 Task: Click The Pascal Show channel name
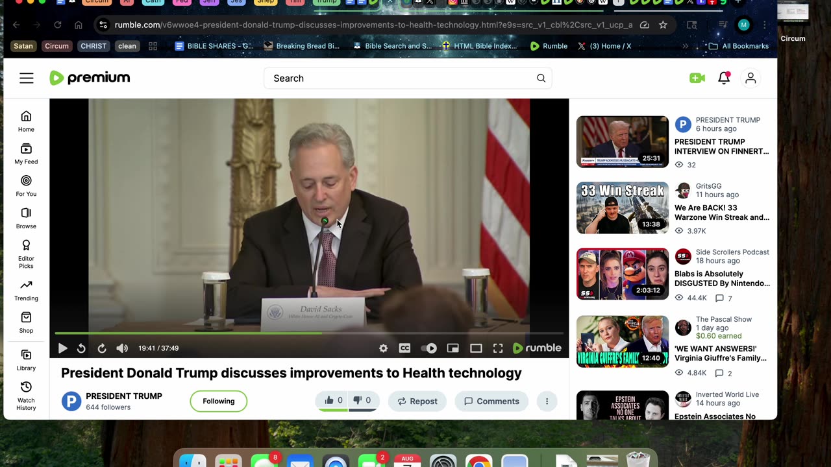(724, 319)
